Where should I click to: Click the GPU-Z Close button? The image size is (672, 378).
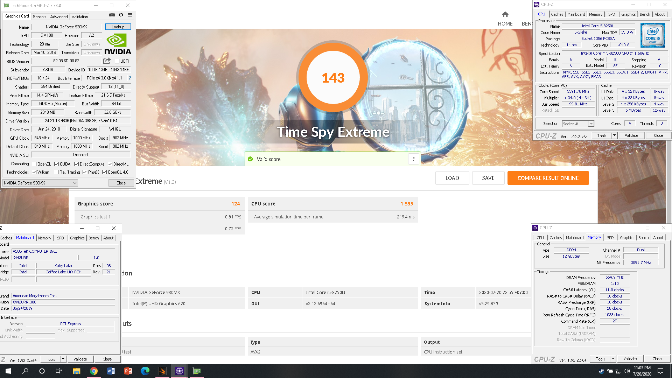coord(121,183)
